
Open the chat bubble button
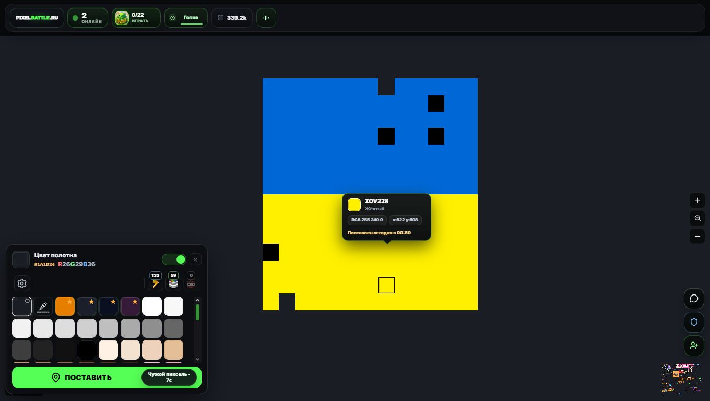[x=694, y=299]
